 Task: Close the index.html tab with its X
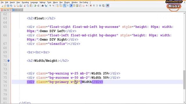point(11,10)
